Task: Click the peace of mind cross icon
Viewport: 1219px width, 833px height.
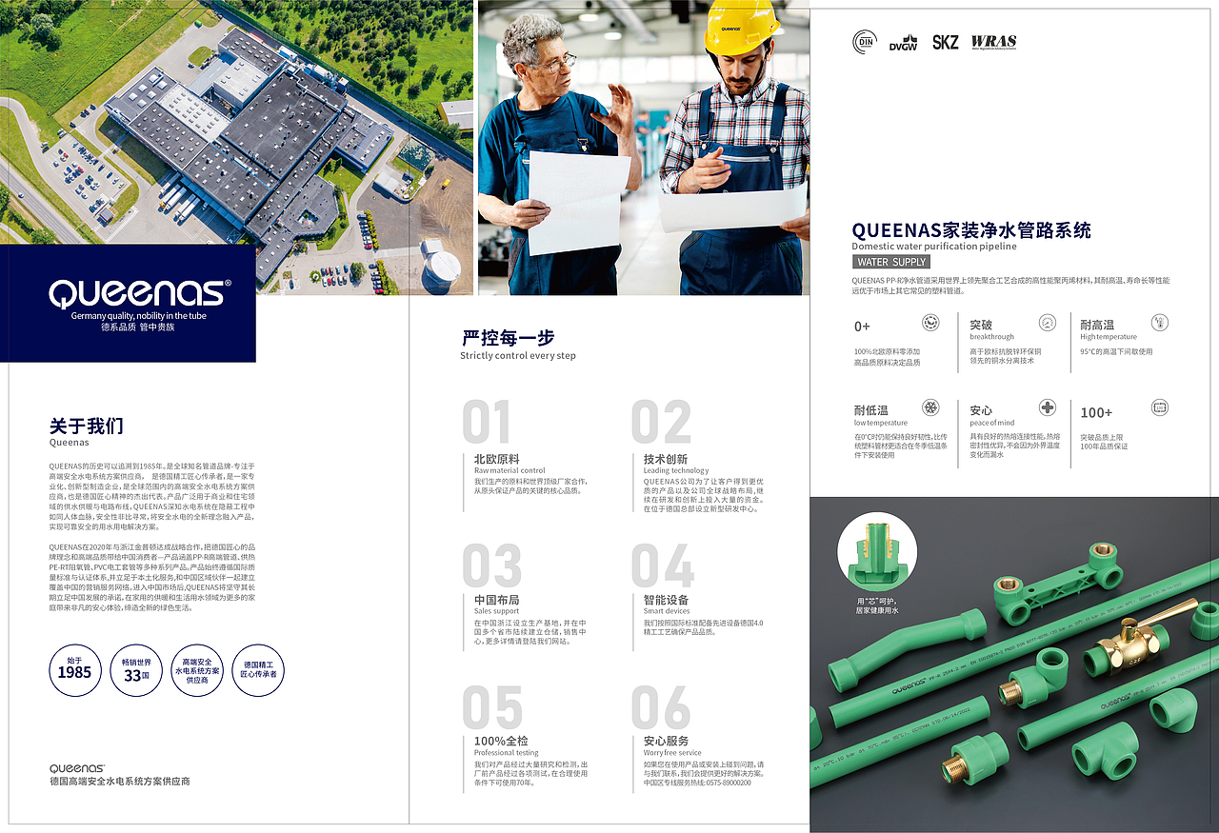Action: (x=1047, y=409)
